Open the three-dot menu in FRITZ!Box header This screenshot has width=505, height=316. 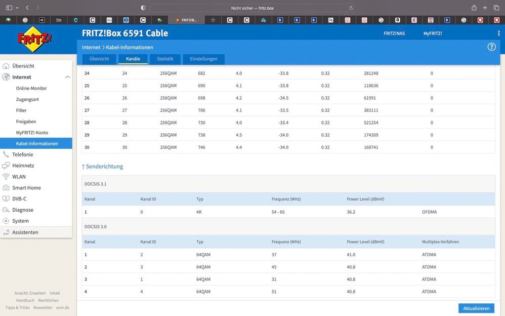coord(498,33)
